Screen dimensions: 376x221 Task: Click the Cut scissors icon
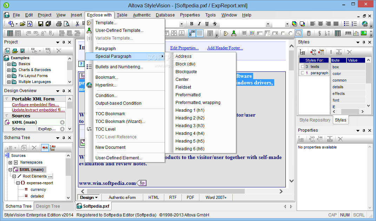coord(77,24)
